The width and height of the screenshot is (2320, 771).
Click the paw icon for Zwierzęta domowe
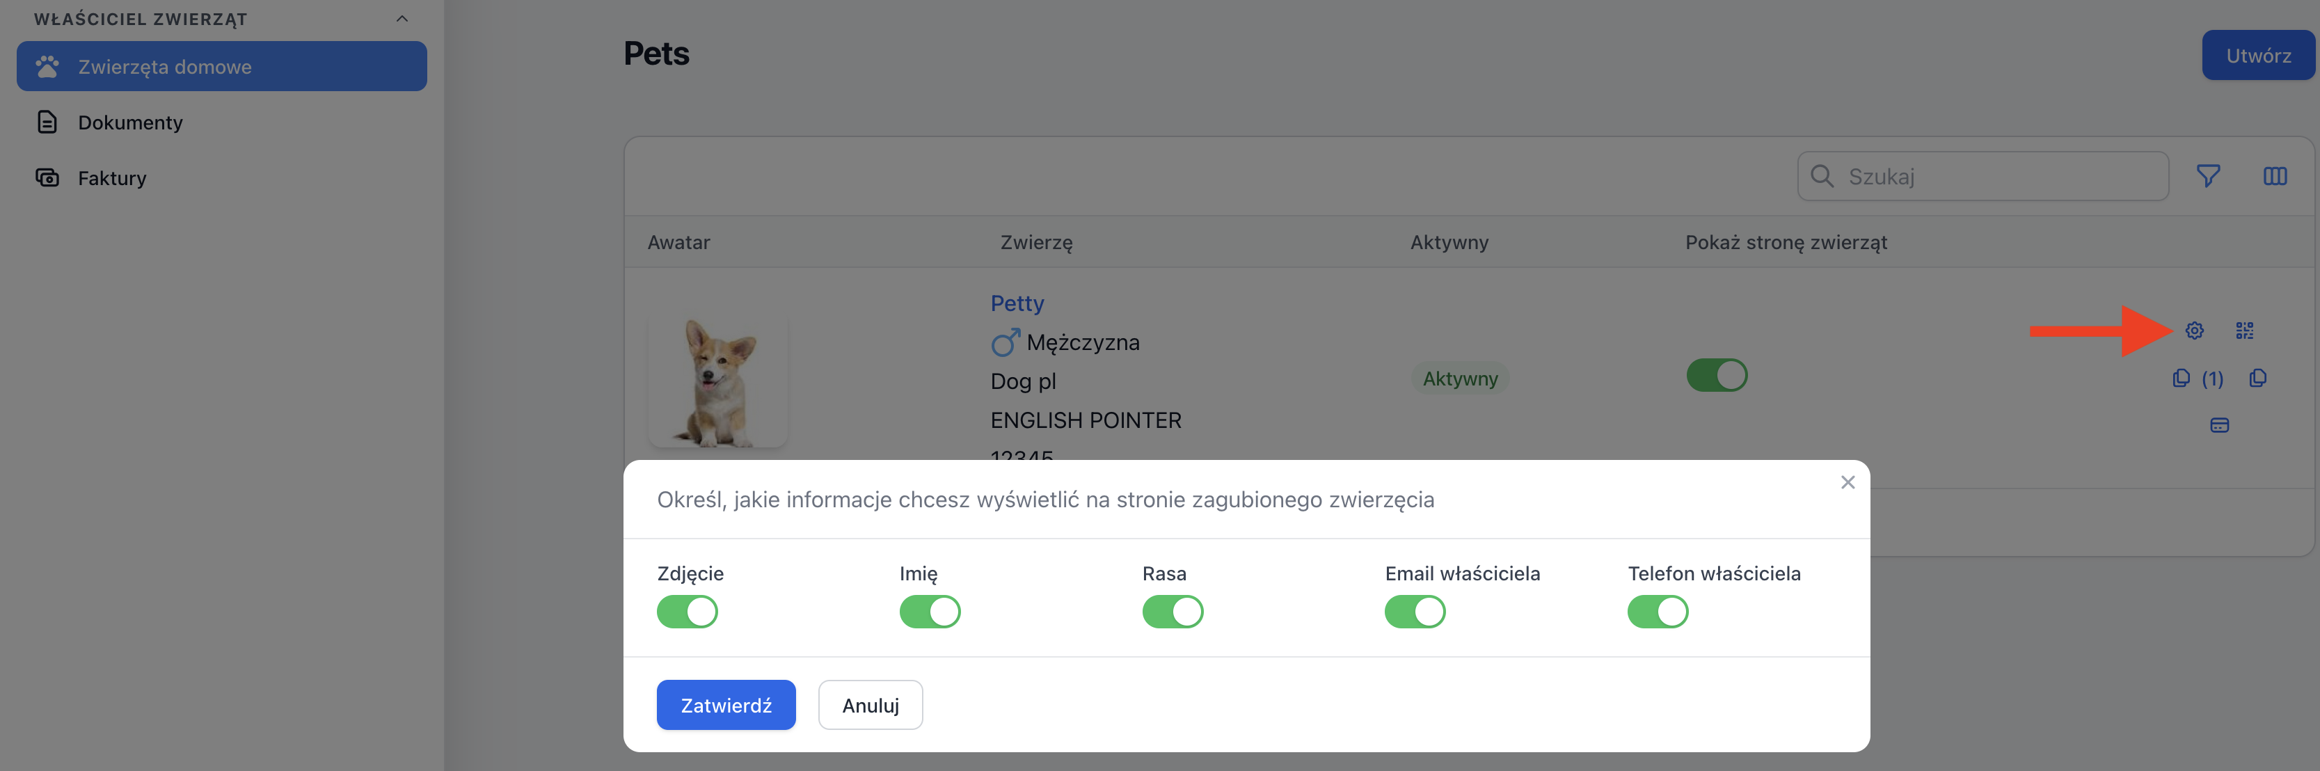(47, 65)
